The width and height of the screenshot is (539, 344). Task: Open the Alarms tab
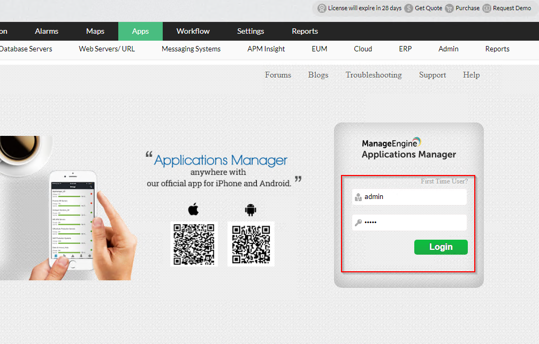point(47,31)
